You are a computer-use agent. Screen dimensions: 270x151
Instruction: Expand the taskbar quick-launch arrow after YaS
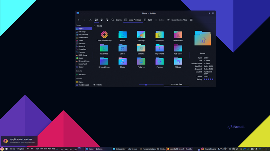coord(57,149)
